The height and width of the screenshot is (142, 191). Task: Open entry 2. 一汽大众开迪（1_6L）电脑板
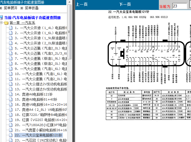point(41,33)
